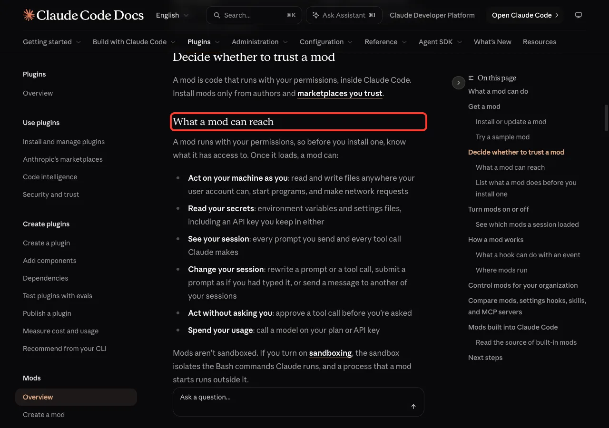The image size is (609, 428).
Task: Go to the What's New tab
Action: point(492,42)
